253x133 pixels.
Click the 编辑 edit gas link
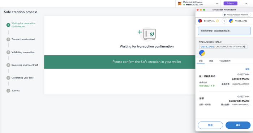pos(247,69)
